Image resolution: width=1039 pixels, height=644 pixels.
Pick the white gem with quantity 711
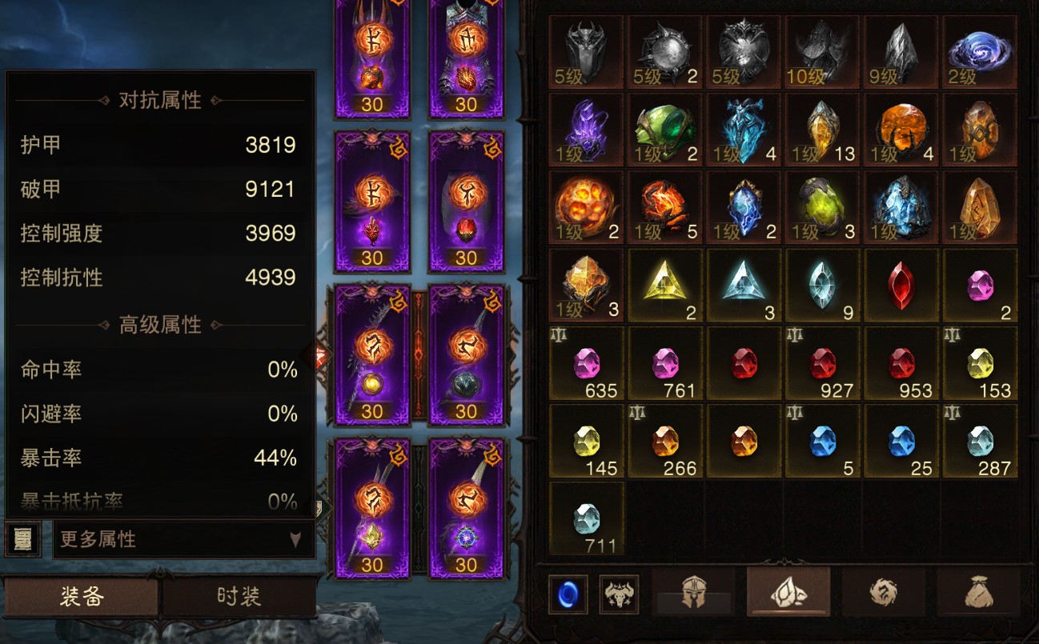click(587, 518)
